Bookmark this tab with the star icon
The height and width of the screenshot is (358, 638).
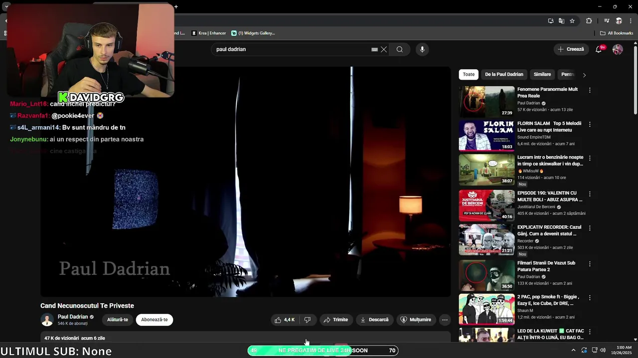tap(572, 21)
